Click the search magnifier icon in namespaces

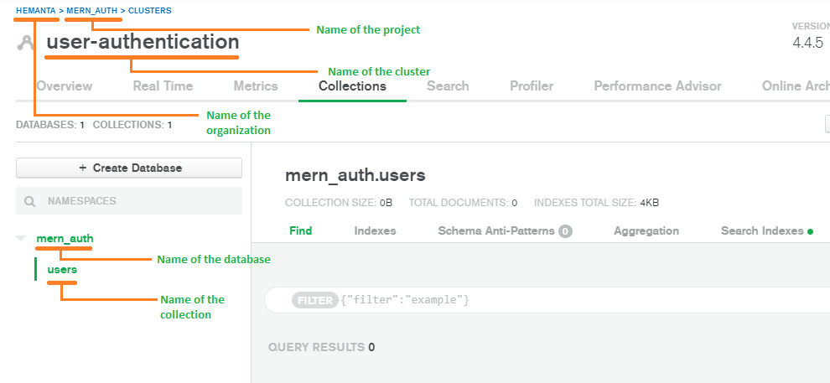tap(29, 201)
